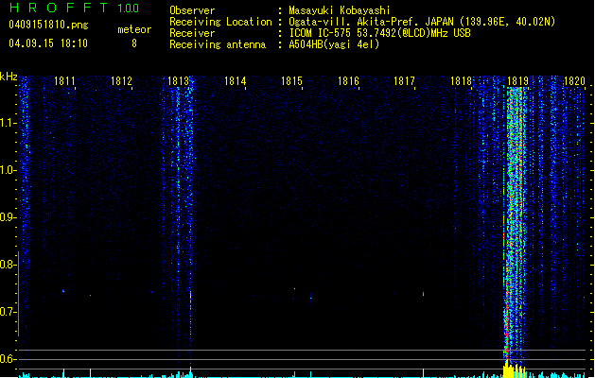
Task: Click the ICOM IC-575 receiver text
Action: (379, 33)
